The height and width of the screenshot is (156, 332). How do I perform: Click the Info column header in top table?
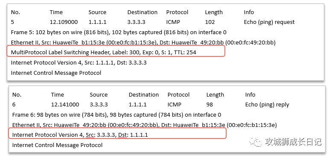[249, 12]
